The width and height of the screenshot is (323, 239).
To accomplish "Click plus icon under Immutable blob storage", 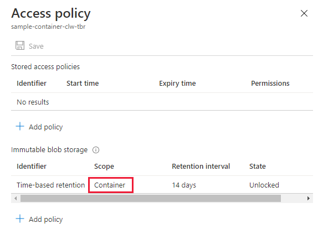I will pos(20,219).
